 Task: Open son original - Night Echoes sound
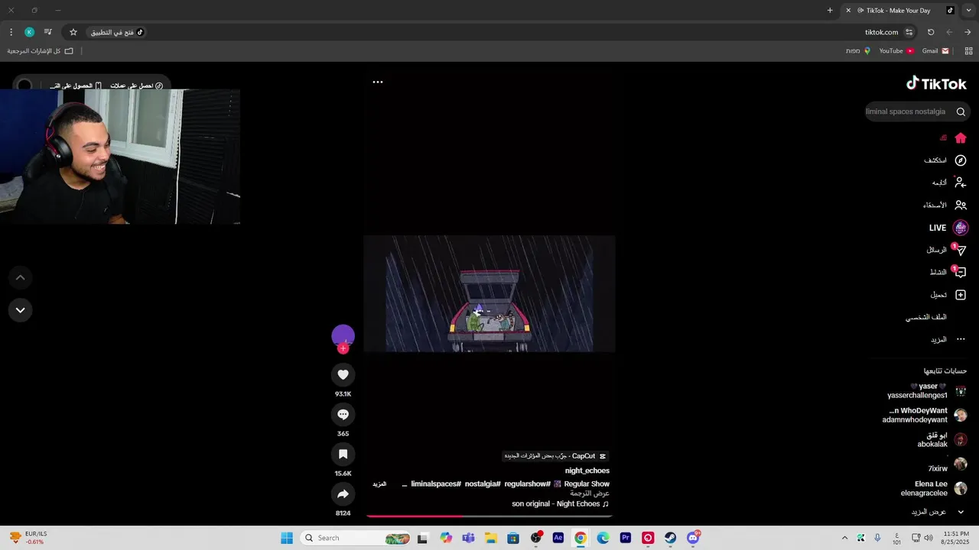[561, 504]
